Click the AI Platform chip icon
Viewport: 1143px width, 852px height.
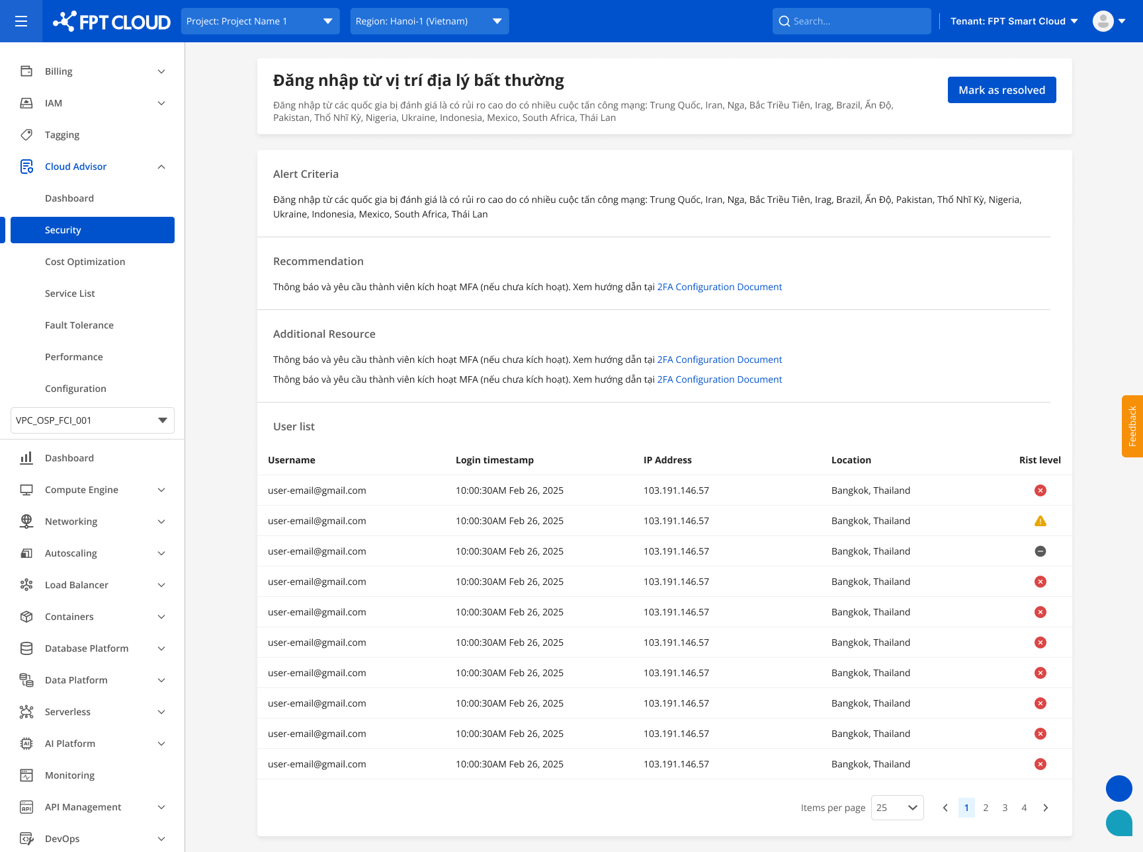click(26, 744)
